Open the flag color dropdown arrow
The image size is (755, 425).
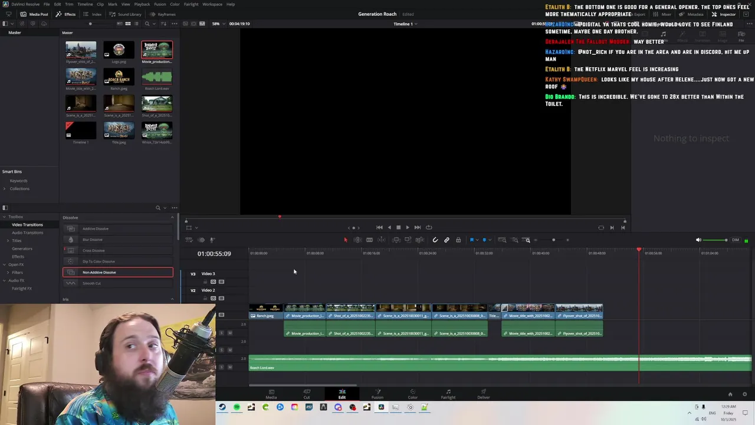[477, 240]
